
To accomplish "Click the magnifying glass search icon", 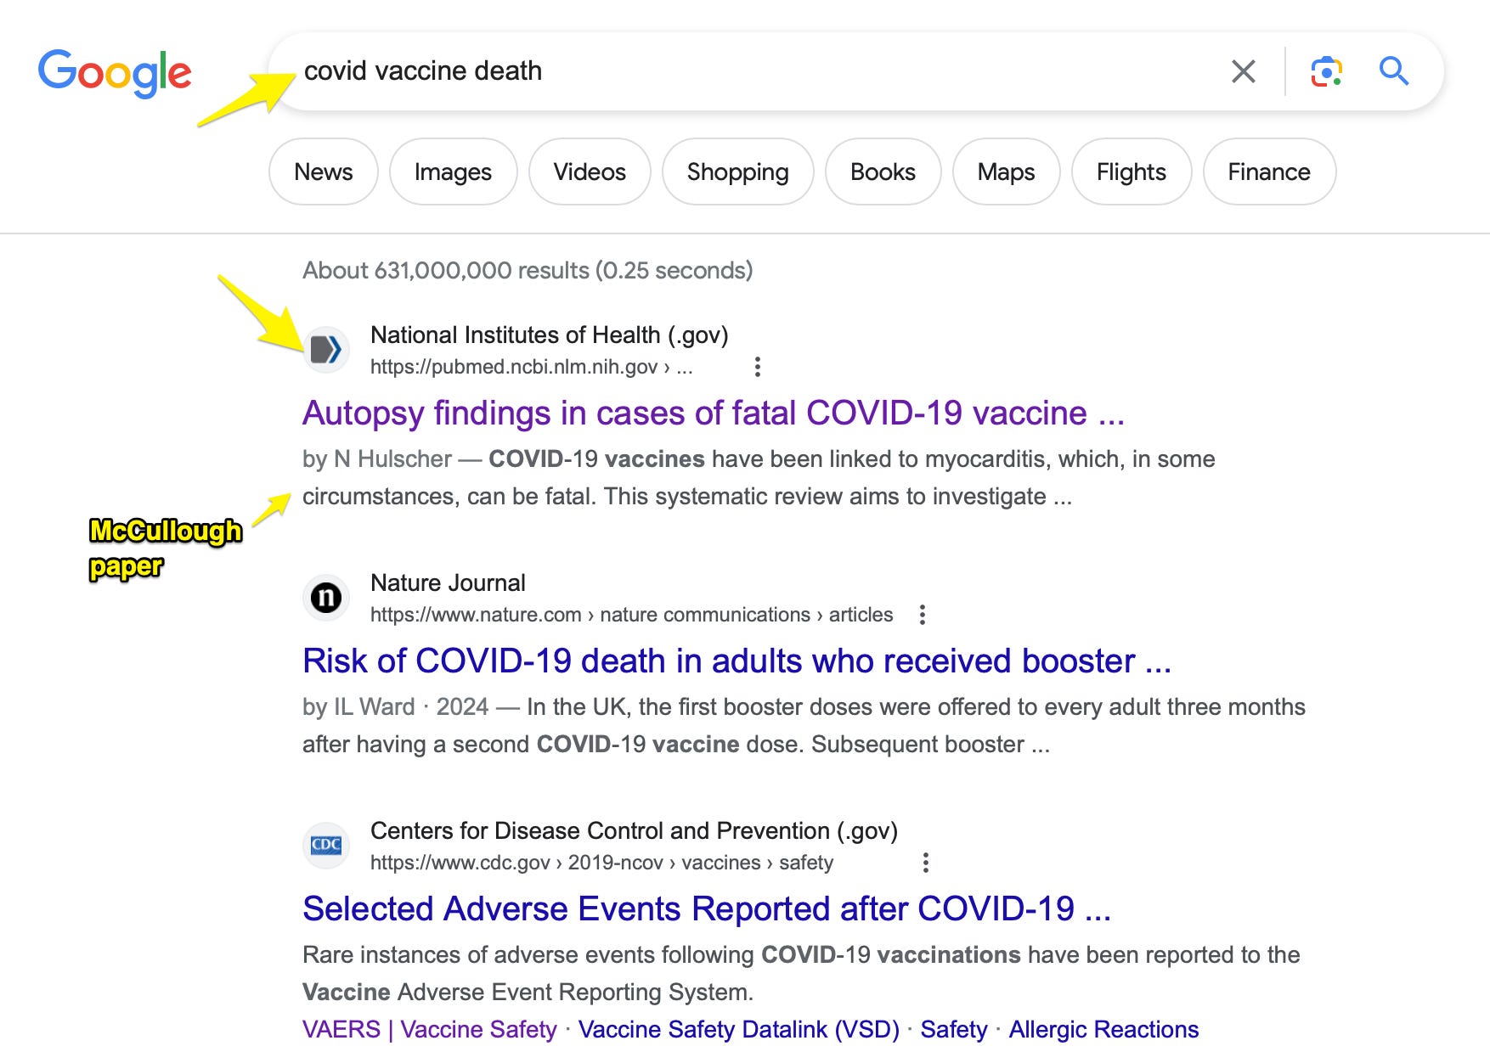I will [1393, 71].
